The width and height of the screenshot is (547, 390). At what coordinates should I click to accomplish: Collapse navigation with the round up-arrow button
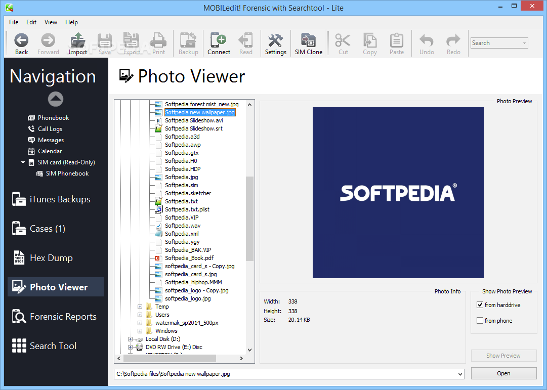coord(56,99)
